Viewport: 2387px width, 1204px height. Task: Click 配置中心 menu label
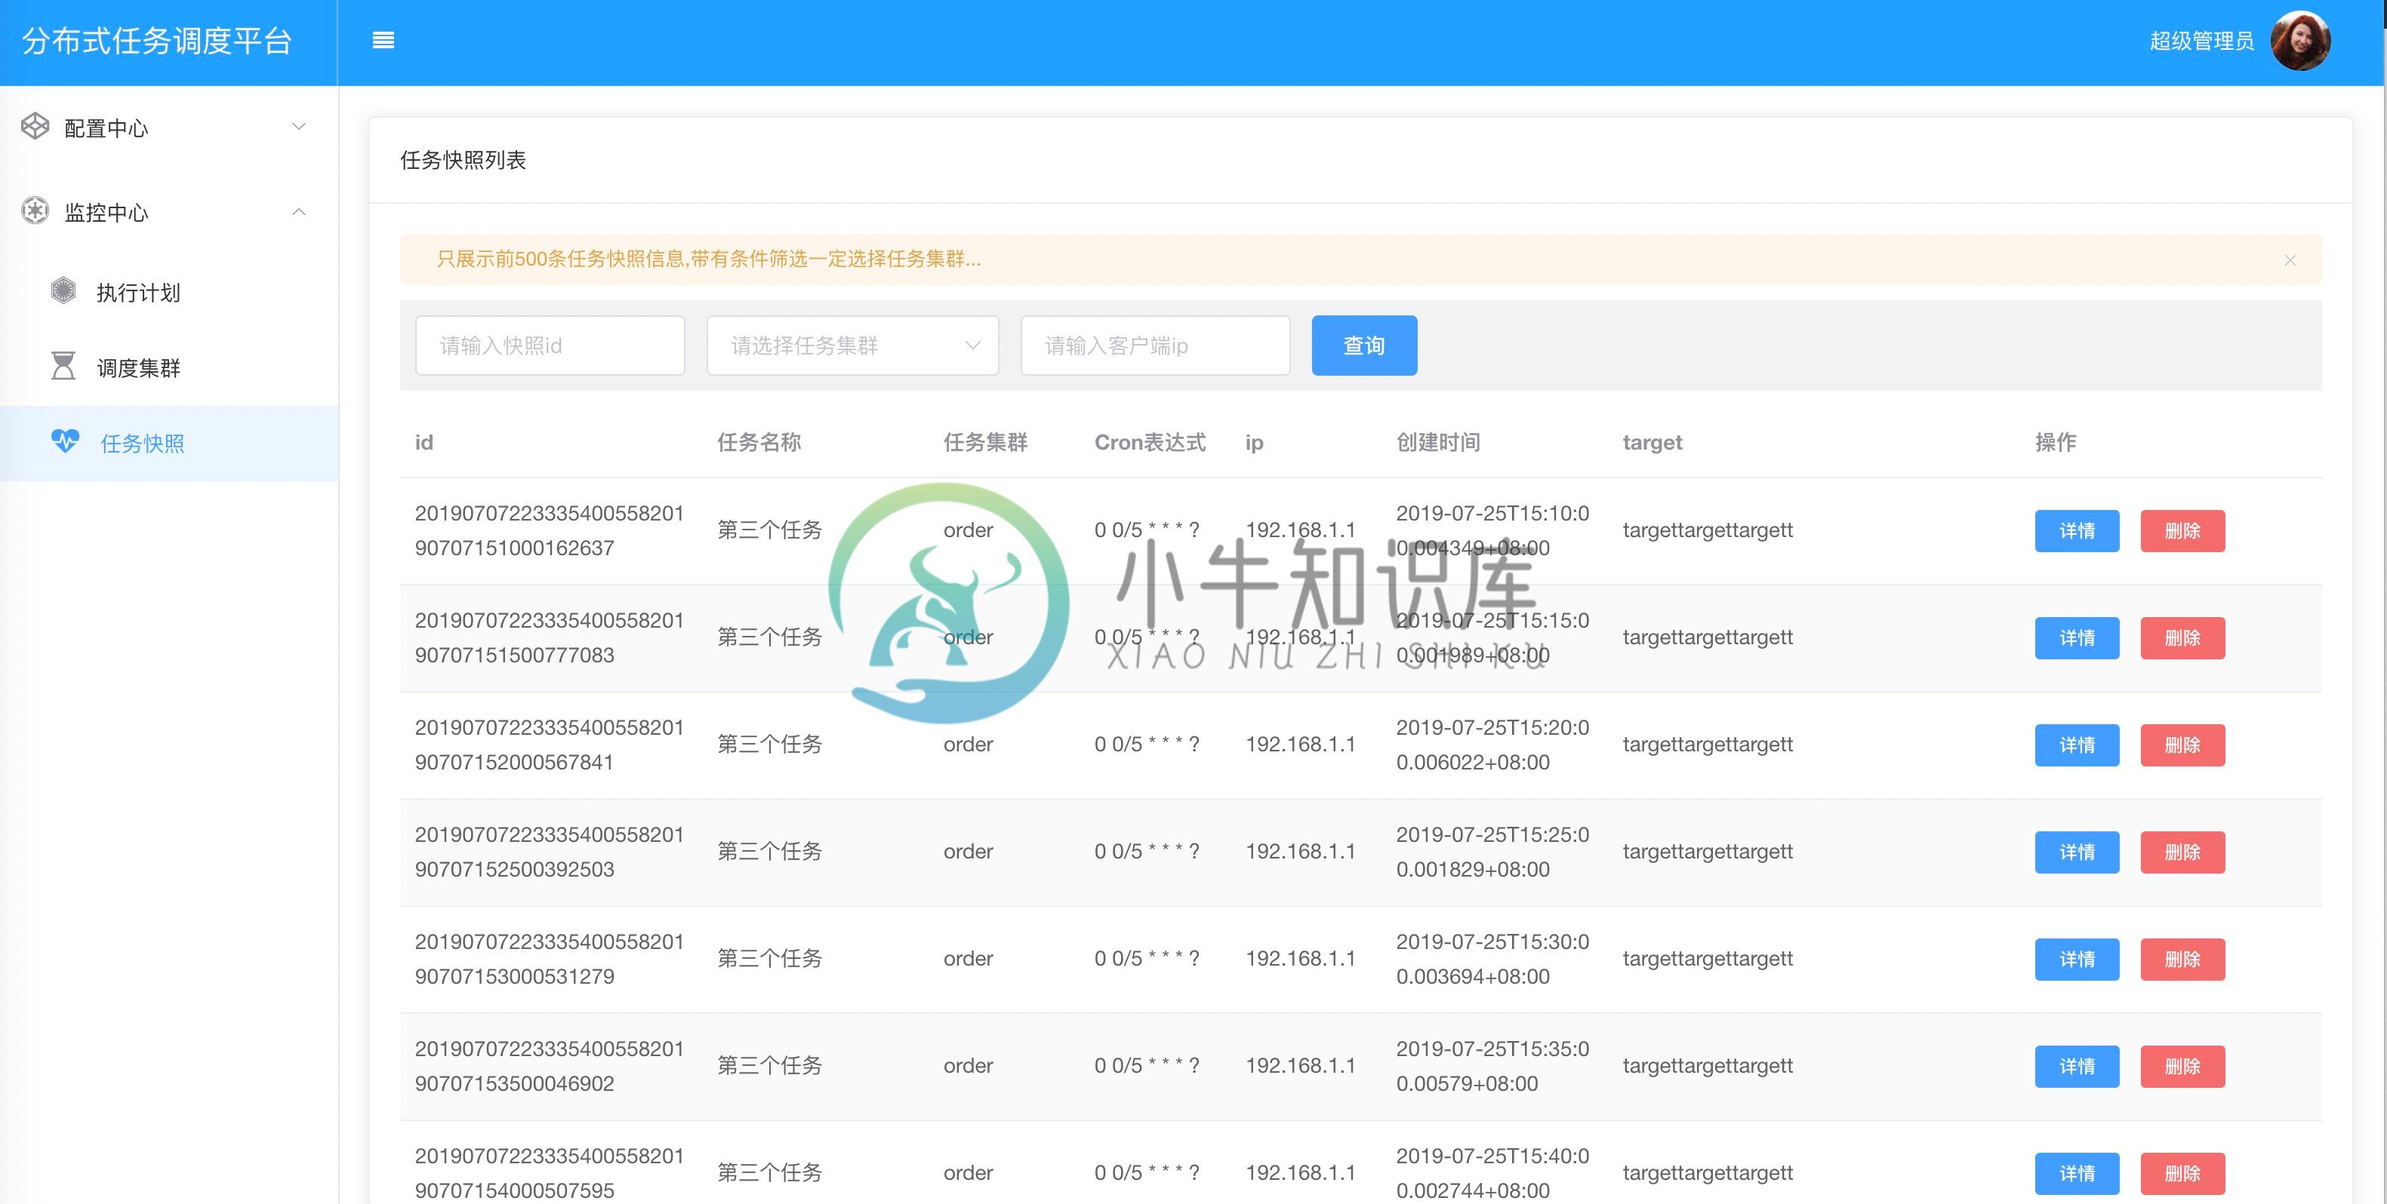point(106,129)
